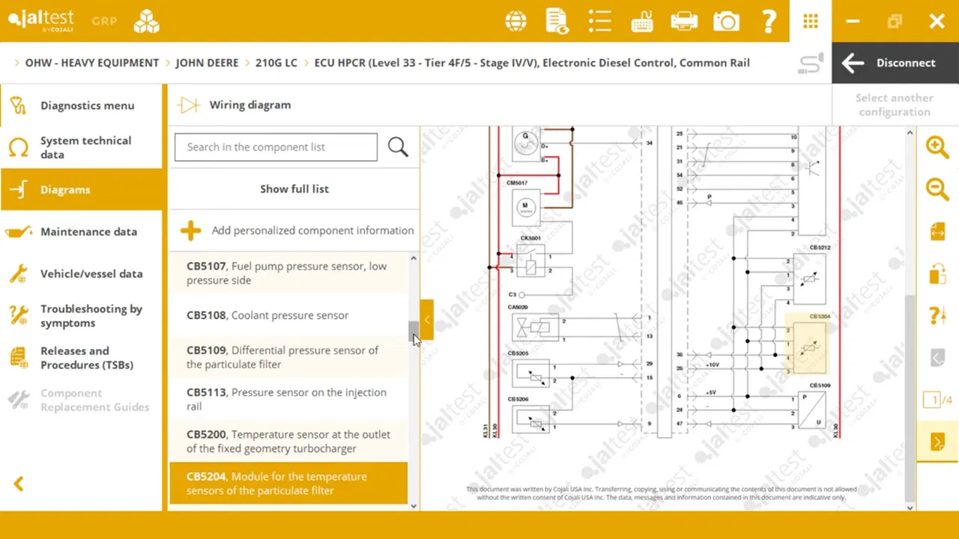The width and height of the screenshot is (959, 539).
Task: Click OHW - HEAVY EQUIPMENT breadcrumb
Action: (92, 63)
